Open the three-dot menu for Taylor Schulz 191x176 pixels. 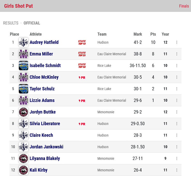tap(177, 89)
